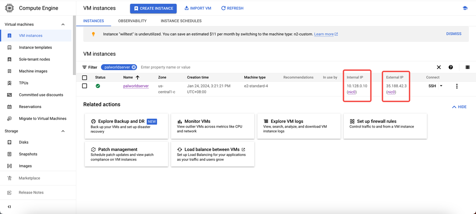Screen dimensions: 476x214
Task: Switch to the Instance Schedules tab
Action: (181, 21)
